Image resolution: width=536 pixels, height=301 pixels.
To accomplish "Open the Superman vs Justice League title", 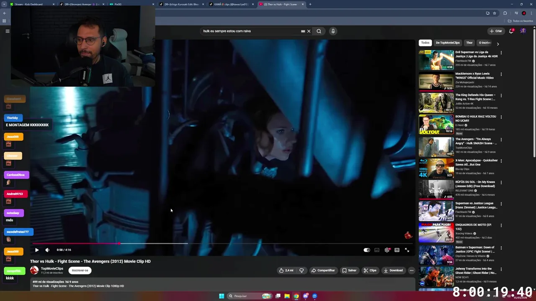I will tap(476, 205).
